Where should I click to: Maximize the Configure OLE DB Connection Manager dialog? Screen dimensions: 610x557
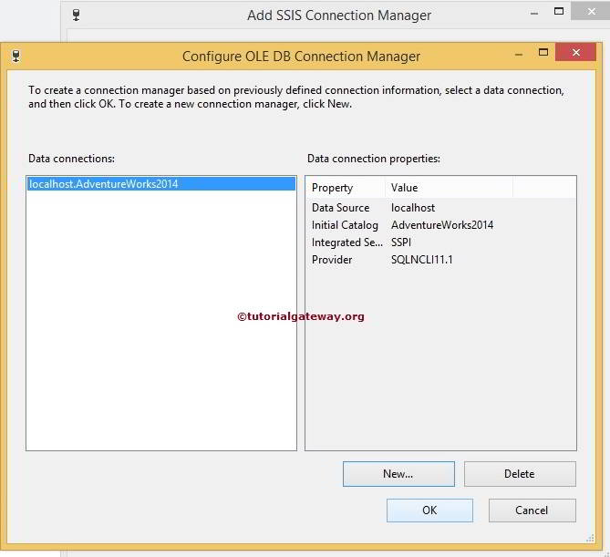543,53
